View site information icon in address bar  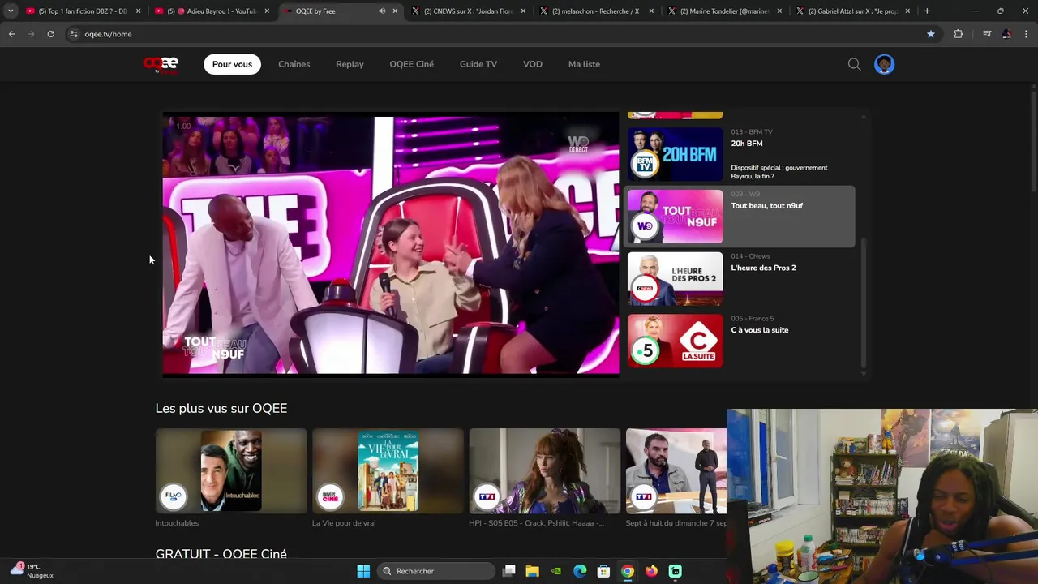tap(74, 34)
